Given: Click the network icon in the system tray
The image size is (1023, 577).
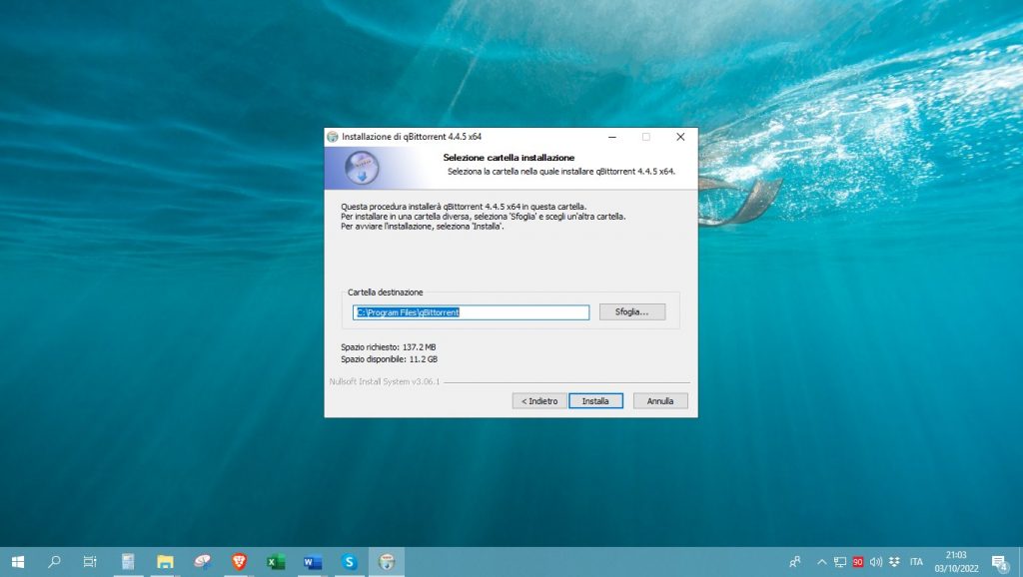Looking at the screenshot, I should coord(841,562).
